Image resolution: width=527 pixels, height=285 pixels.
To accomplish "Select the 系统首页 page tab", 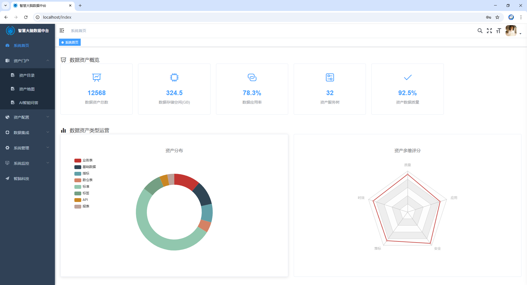I will 70,42.
